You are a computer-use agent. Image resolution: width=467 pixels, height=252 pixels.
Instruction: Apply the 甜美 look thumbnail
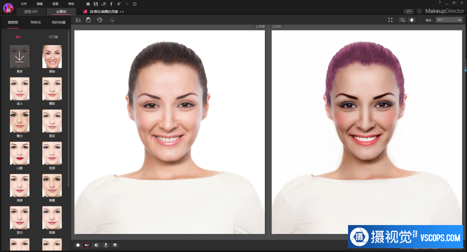tap(52, 218)
